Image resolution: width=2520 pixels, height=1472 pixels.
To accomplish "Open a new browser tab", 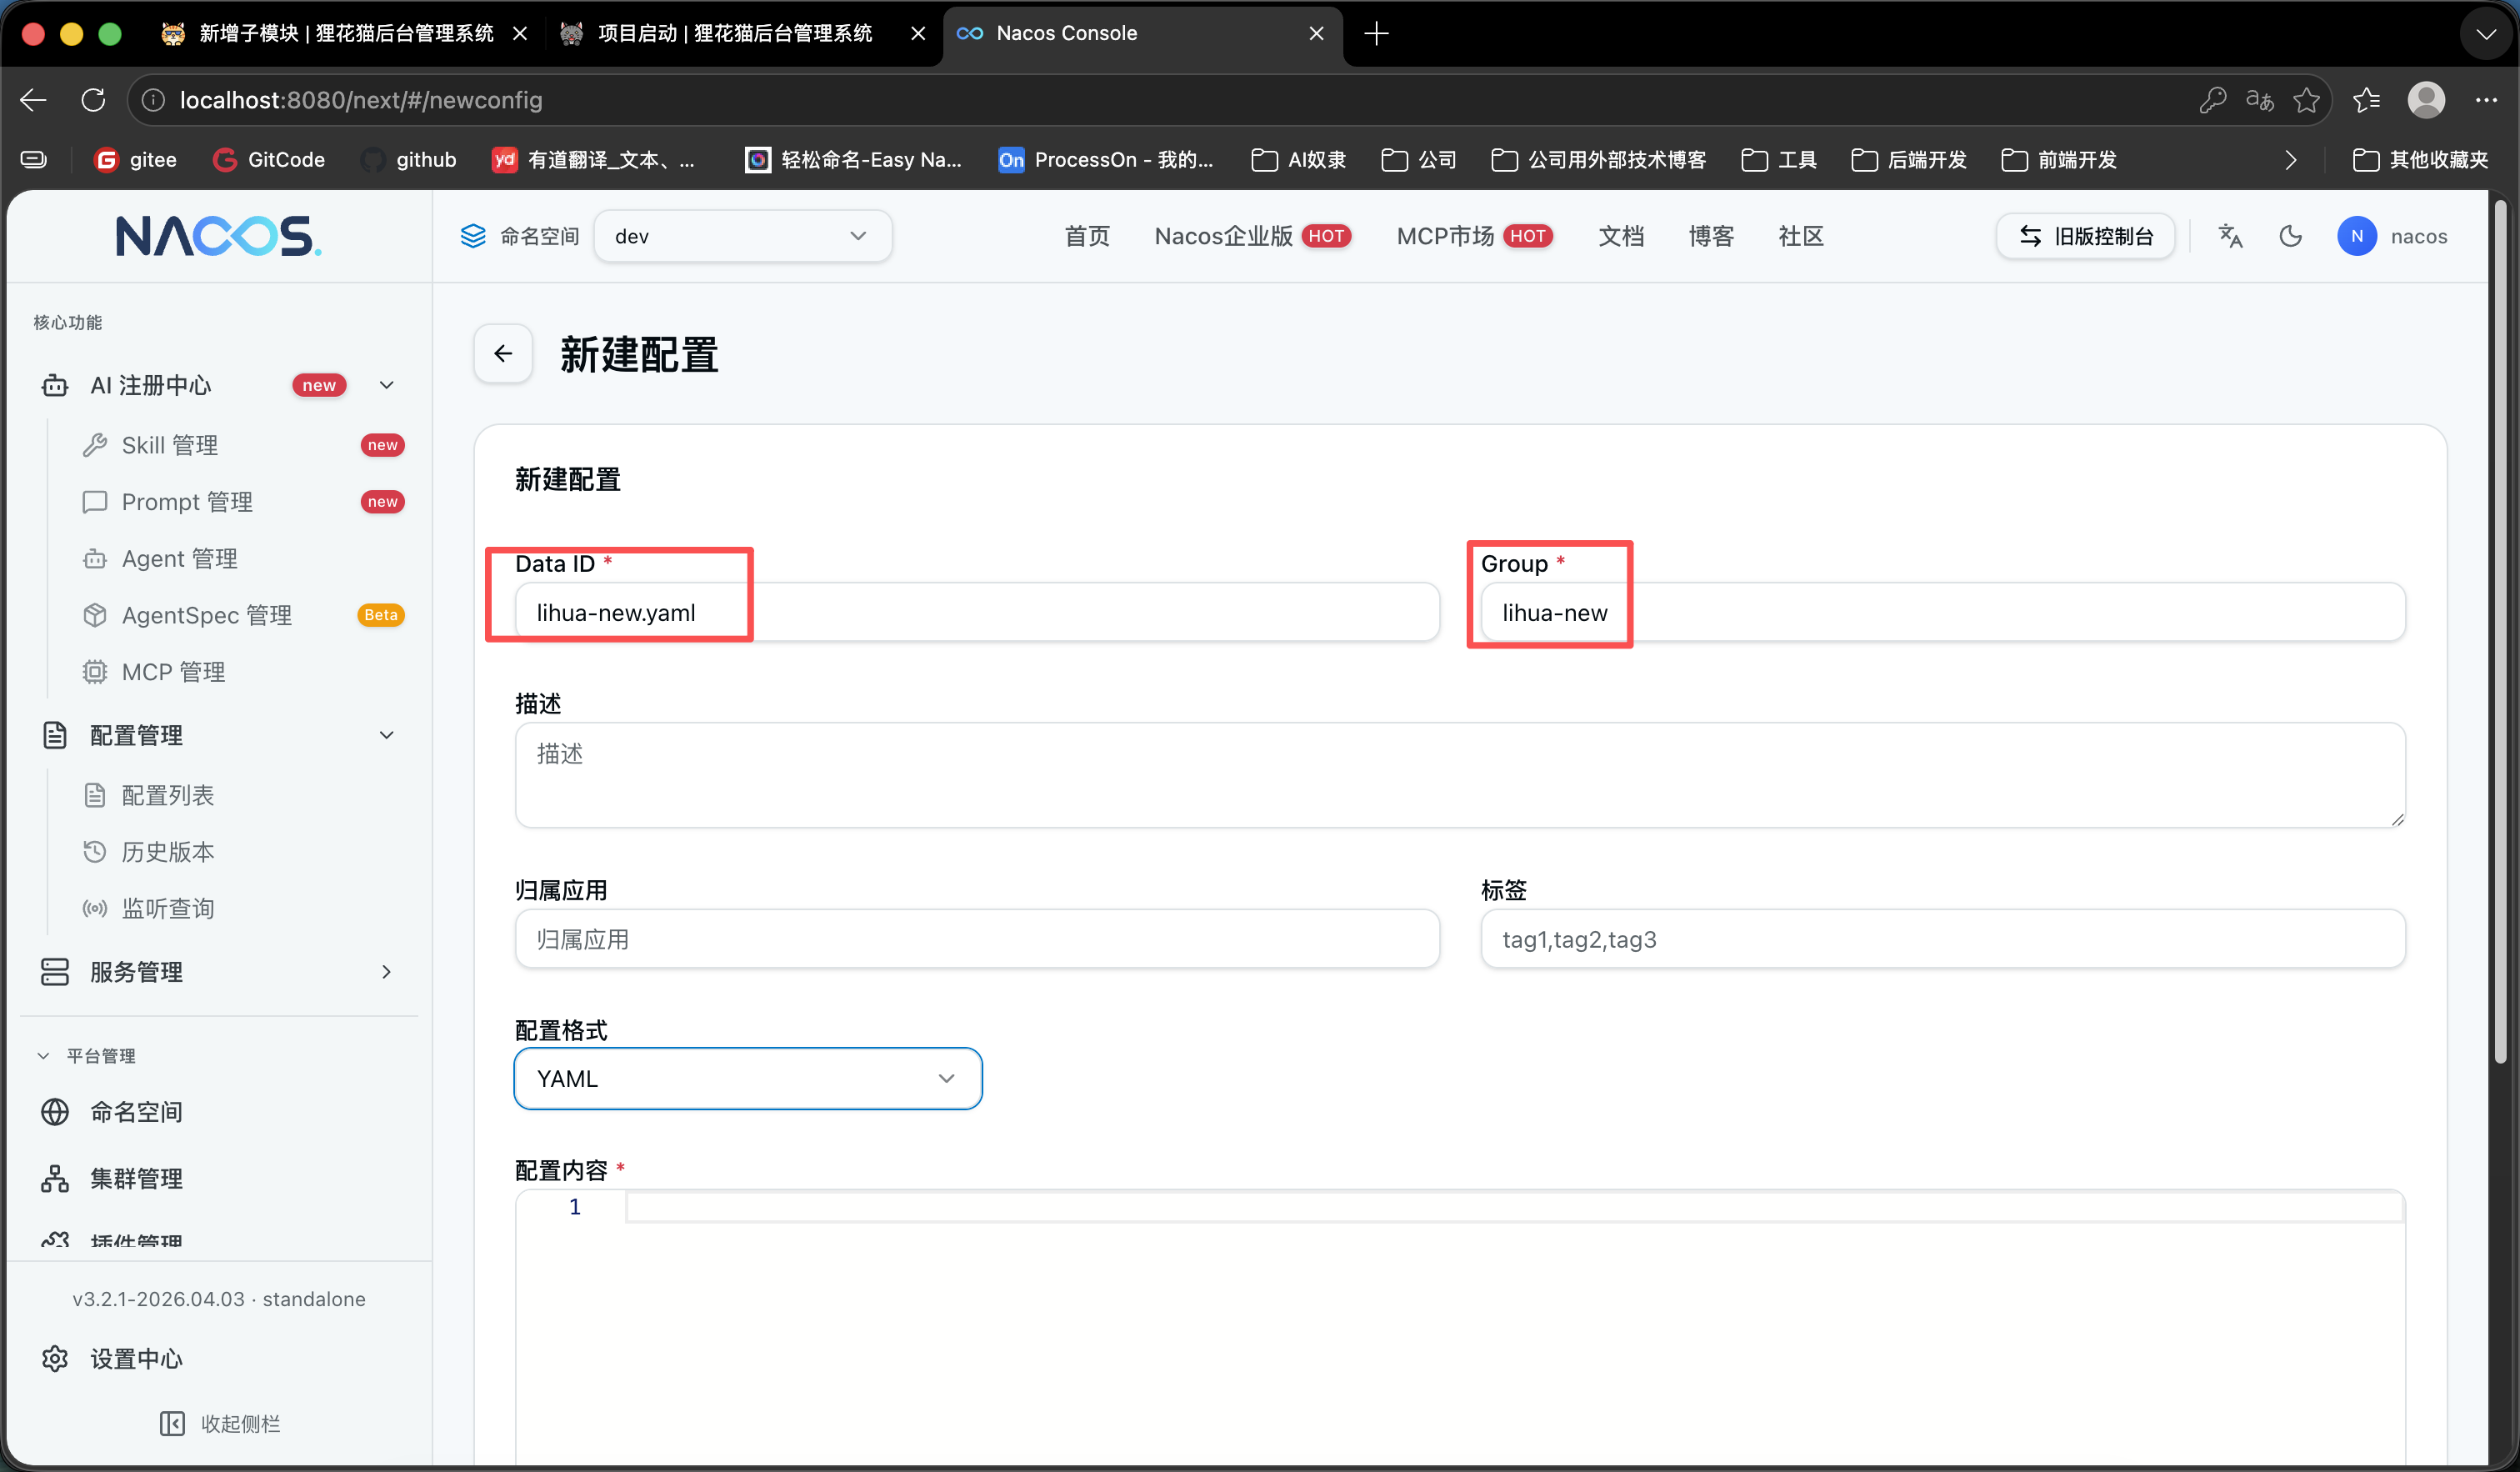I will [1376, 33].
